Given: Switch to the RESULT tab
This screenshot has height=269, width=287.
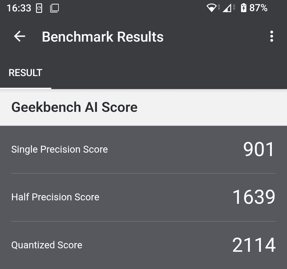Looking at the screenshot, I should (x=25, y=72).
